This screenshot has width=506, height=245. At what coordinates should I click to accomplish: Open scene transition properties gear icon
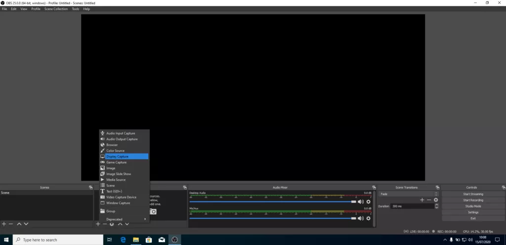click(436, 200)
